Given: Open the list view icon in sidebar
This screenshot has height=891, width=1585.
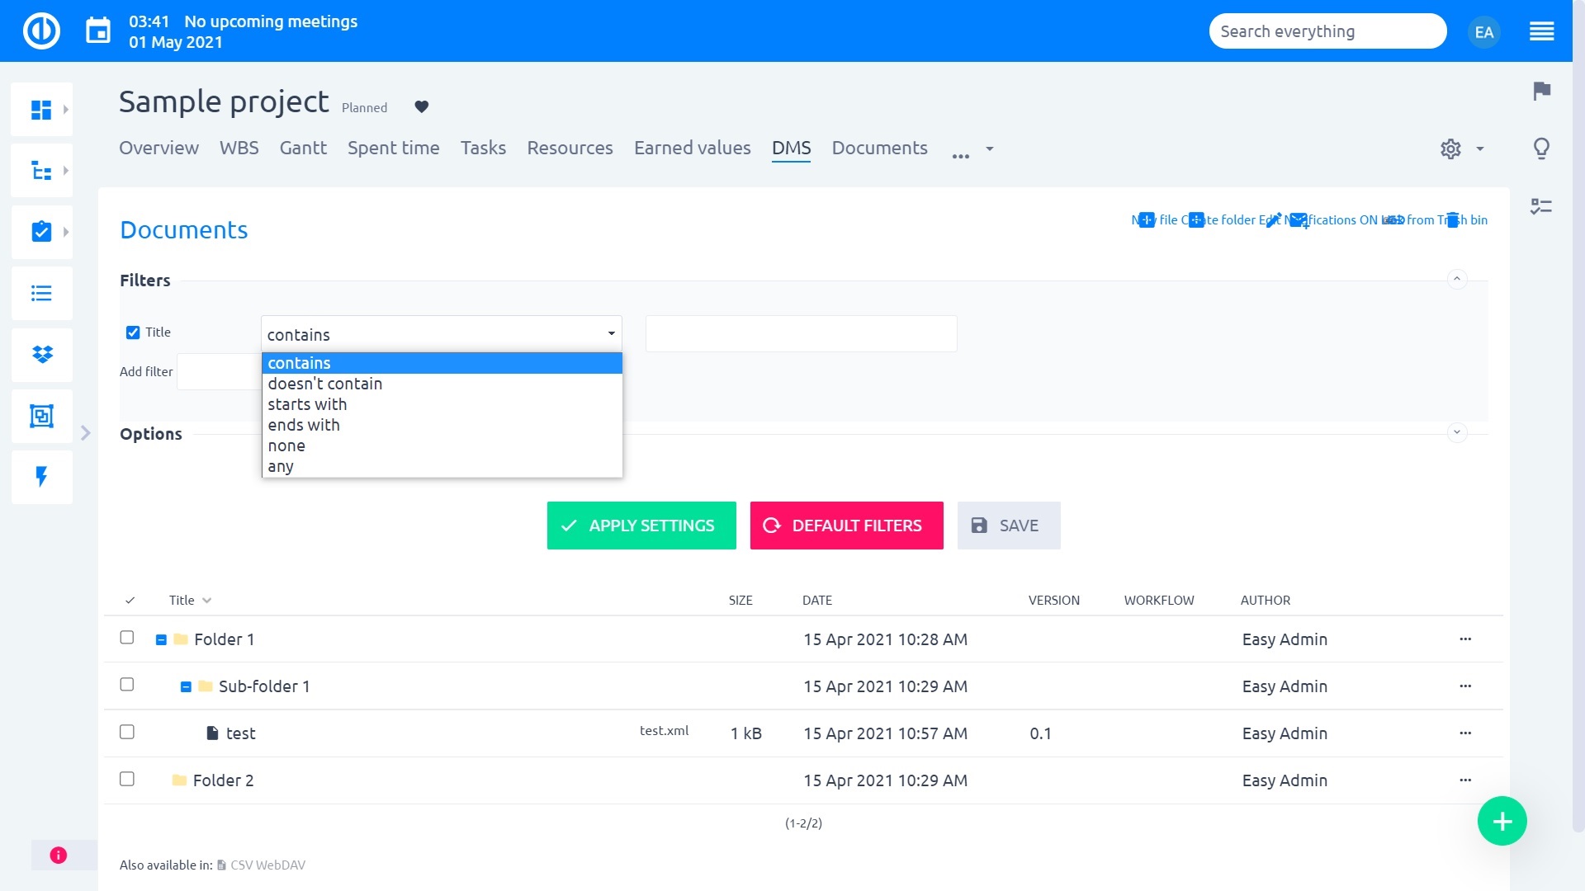Looking at the screenshot, I should [x=41, y=294].
